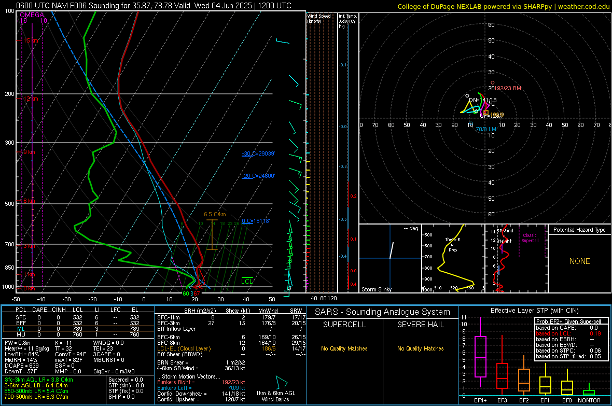The image size is (612, 406).
Task: Click the magenta EF4+ box plot
Action: tap(480, 356)
